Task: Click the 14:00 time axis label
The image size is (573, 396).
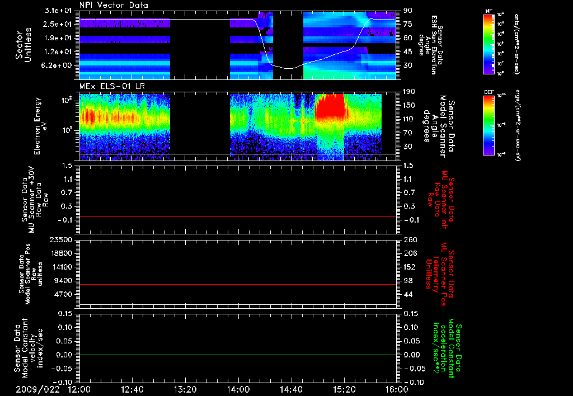Action: pyautogui.click(x=238, y=389)
